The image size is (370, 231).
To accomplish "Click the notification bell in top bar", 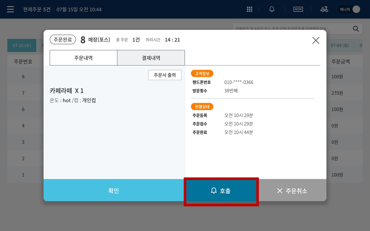I will 272,9.
